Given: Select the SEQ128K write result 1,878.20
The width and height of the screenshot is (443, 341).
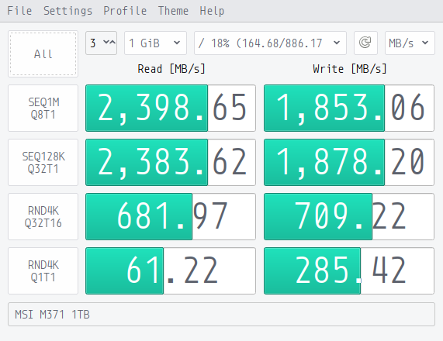Looking at the screenshot, I should click(x=349, y=162).
